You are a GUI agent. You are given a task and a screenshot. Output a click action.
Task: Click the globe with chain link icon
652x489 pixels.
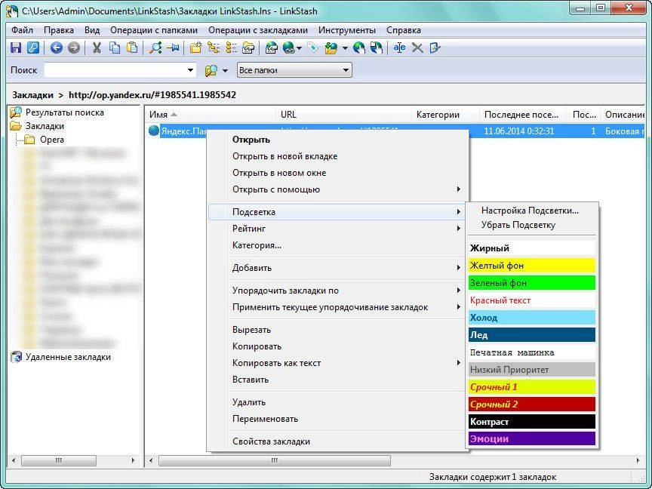[x=288, y=48]
